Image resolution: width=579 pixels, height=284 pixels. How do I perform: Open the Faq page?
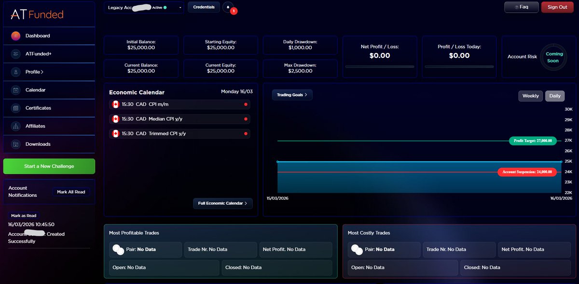click(521, 7)
